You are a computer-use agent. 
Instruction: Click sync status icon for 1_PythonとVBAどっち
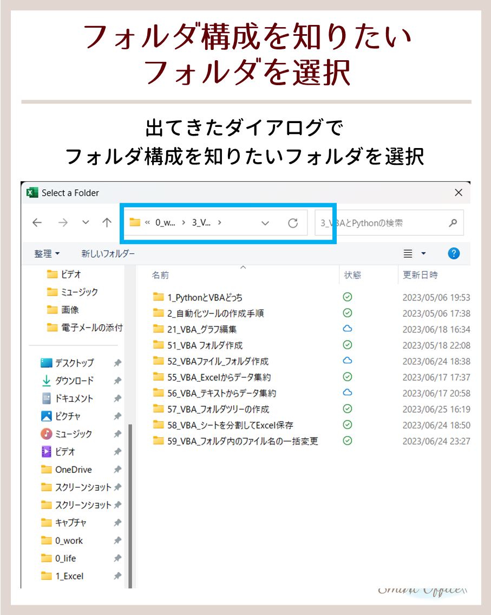coord(348,297)
